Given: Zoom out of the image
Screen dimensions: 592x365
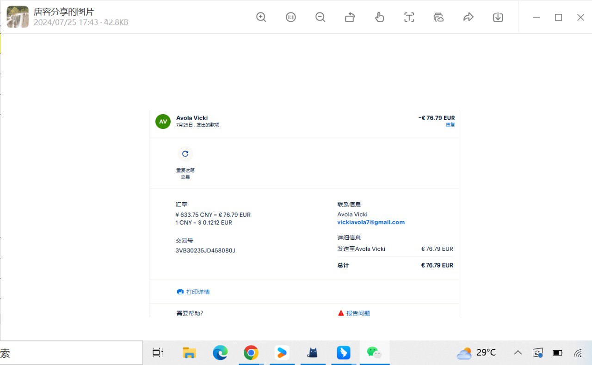Looking at the screenshot, I should 321,17.
